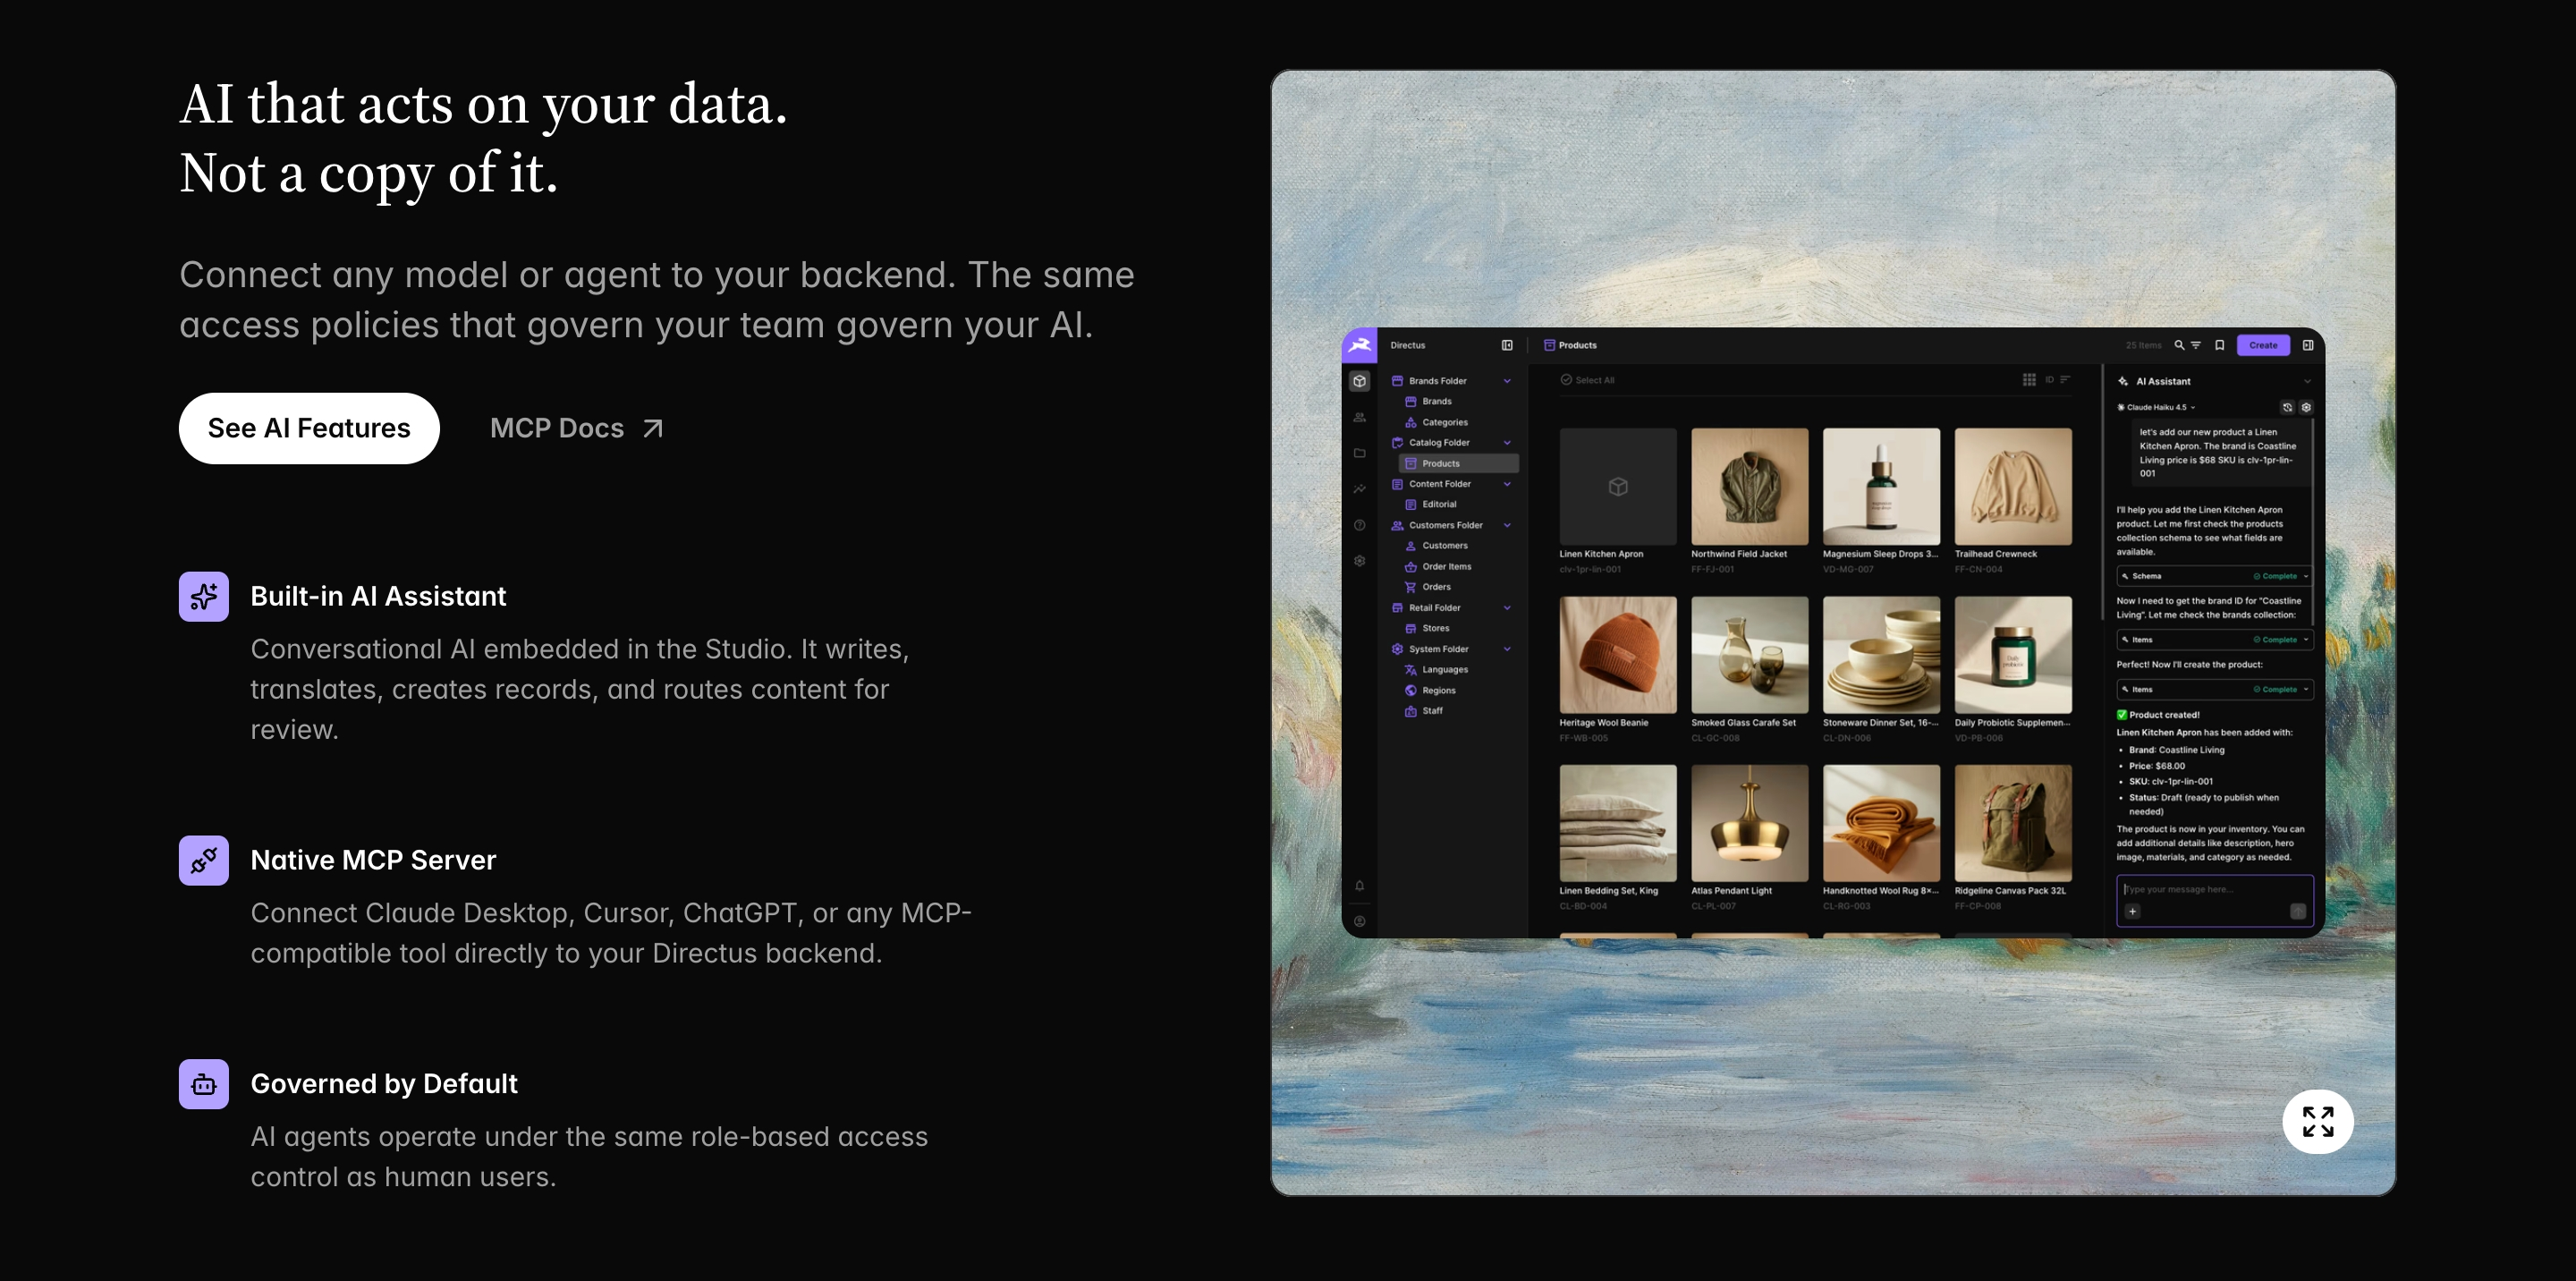Screen dimensions: 2576x1281
Task: Open the Heritage Wool Beanie product card
Action: [1617, 670]
